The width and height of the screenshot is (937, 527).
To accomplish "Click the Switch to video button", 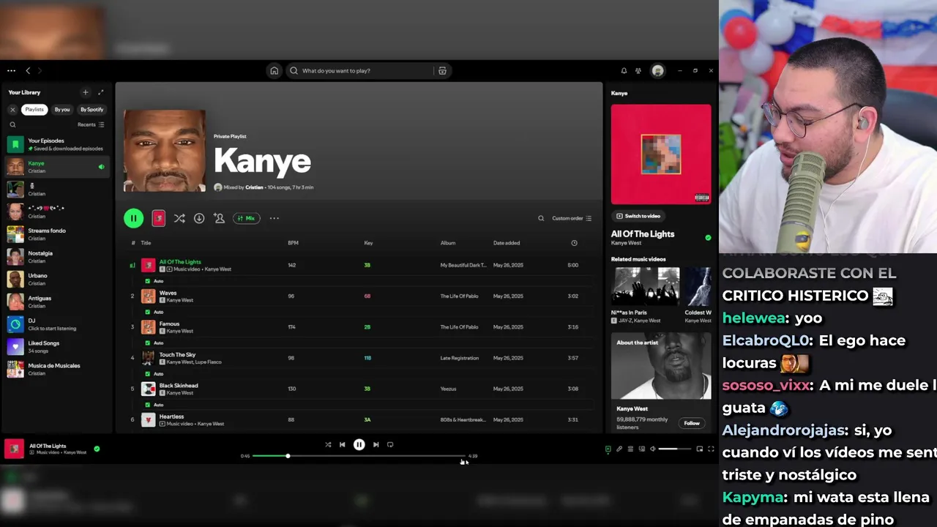I will click(639, 216).
